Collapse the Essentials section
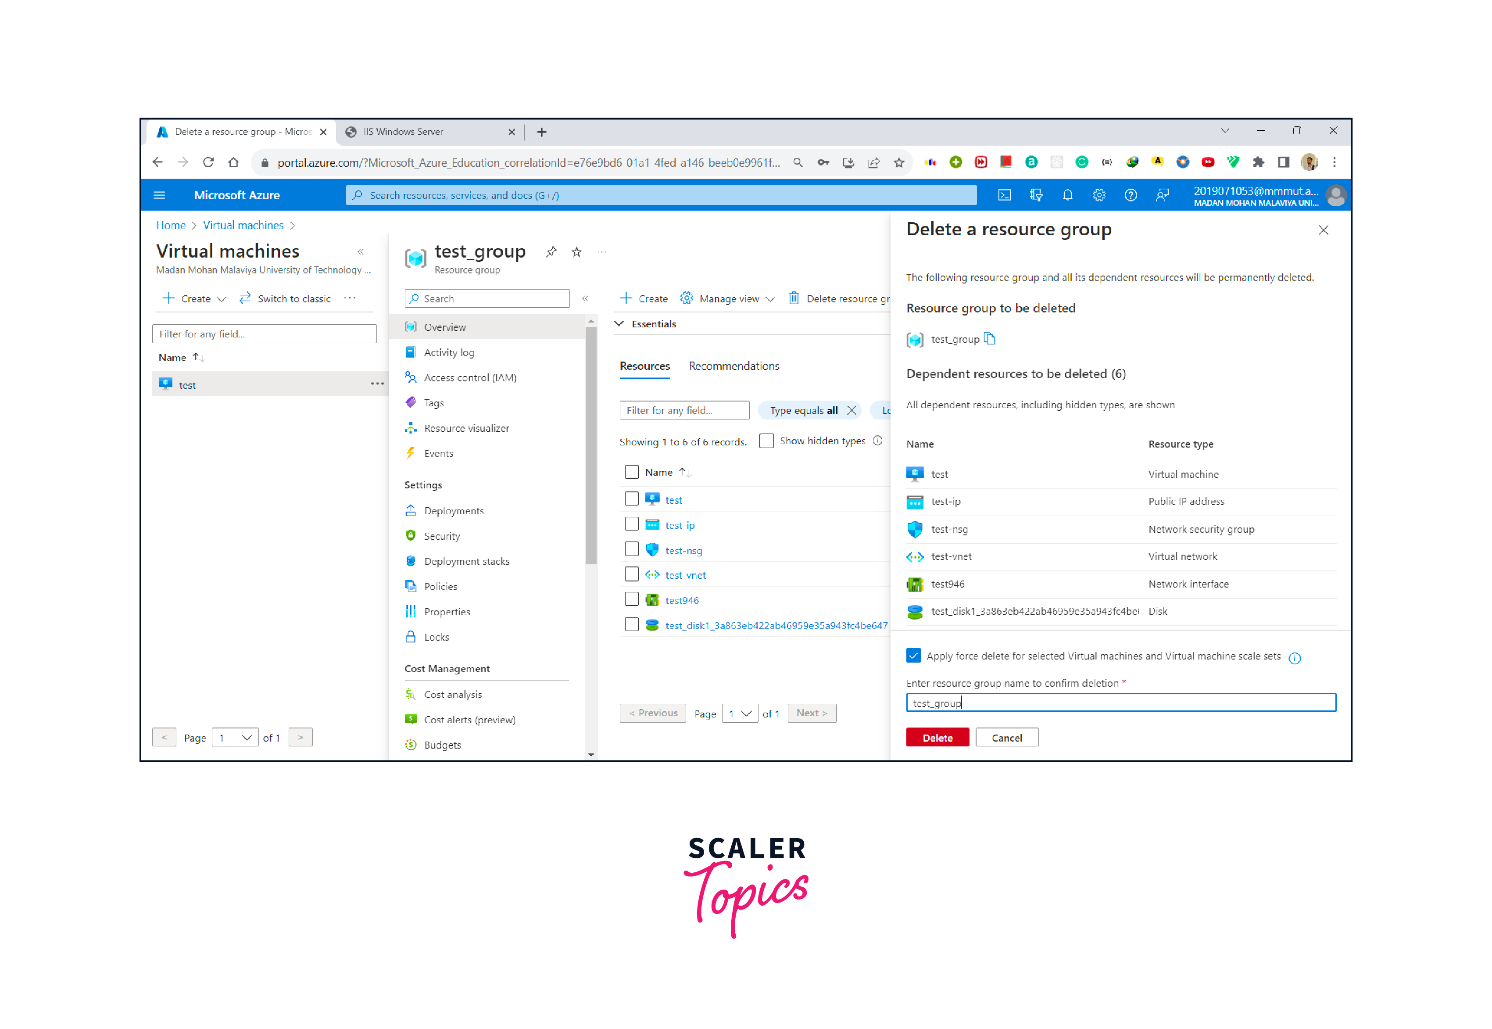This screenshot has width=1492, height=1029. tap(620, 324)
